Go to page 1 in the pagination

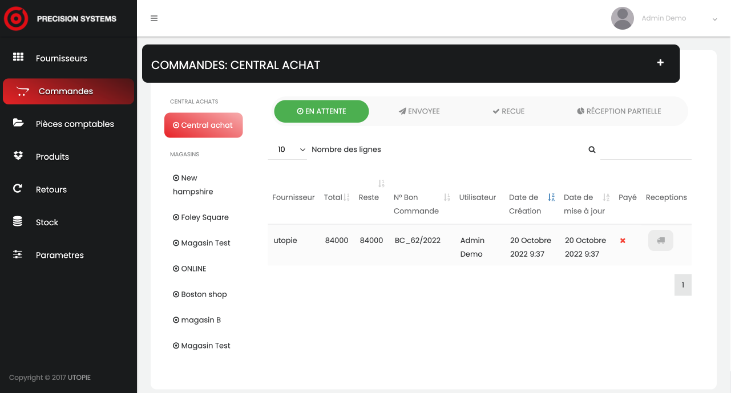(682, 285)
